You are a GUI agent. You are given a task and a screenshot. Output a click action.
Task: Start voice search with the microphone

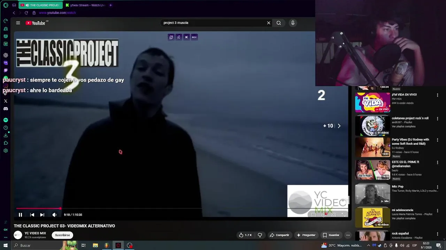293,23
